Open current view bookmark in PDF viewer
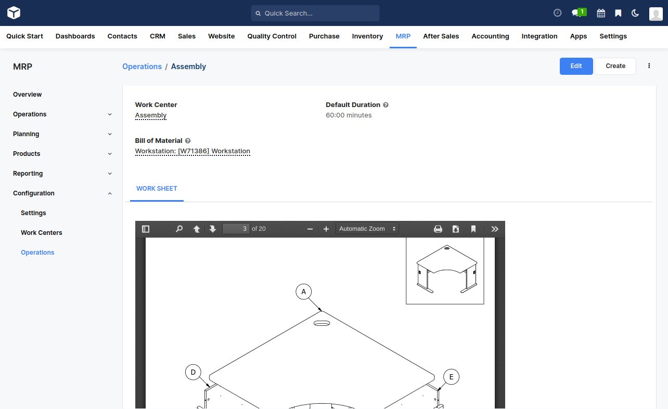668x409 pixels. coord(473,229)
